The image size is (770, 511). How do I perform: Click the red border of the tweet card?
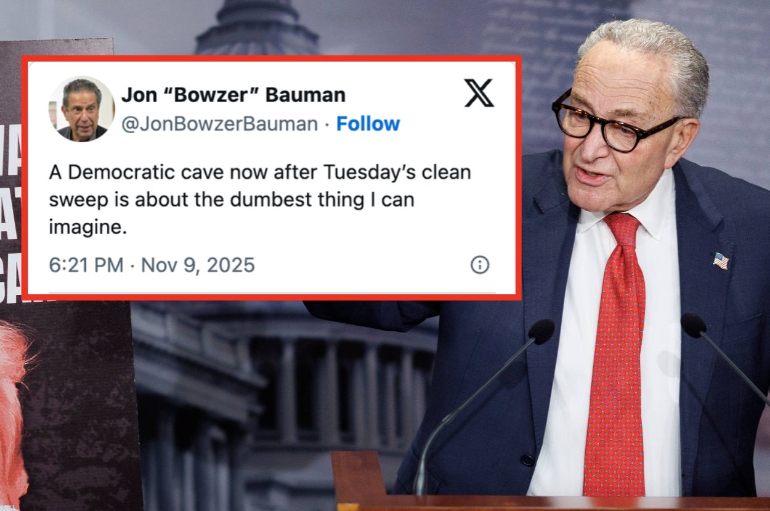(x=271, y=57)
